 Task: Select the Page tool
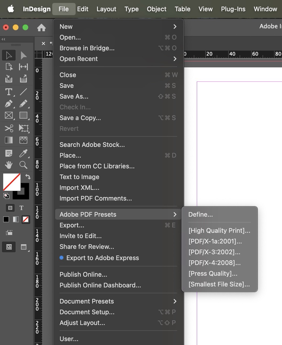pyautogui.click(x=9, y=67)
